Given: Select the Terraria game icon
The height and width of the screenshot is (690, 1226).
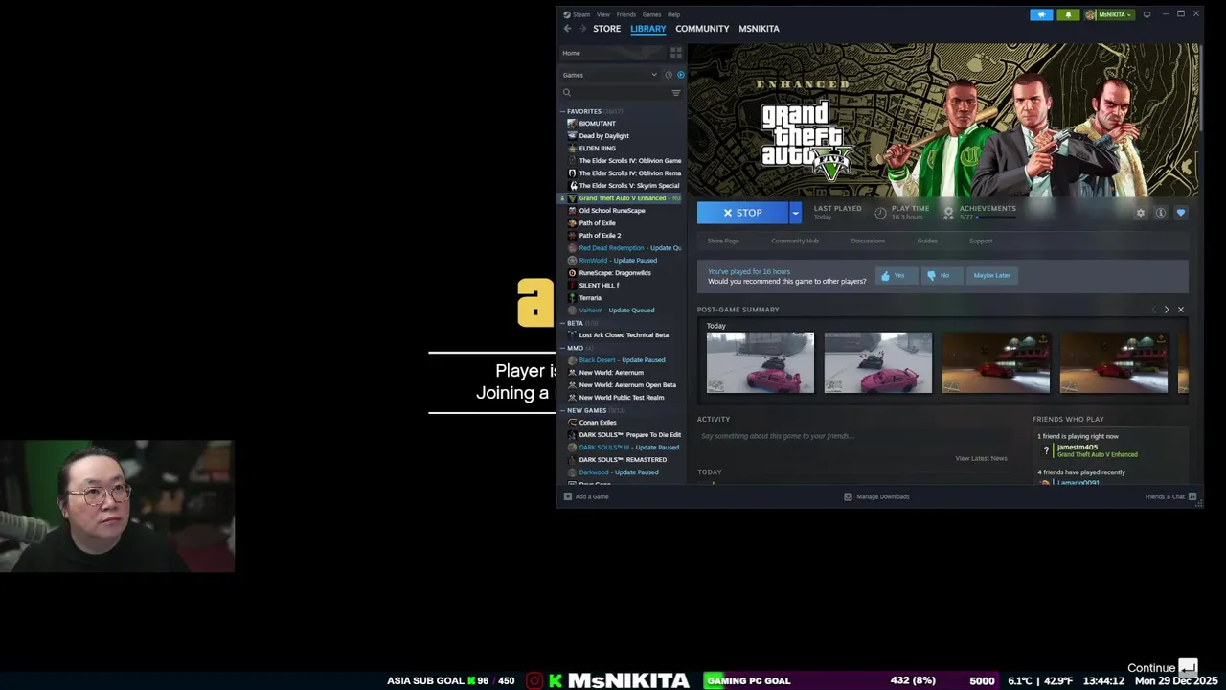Looking at the screenshot, I should tap(572, 298).
